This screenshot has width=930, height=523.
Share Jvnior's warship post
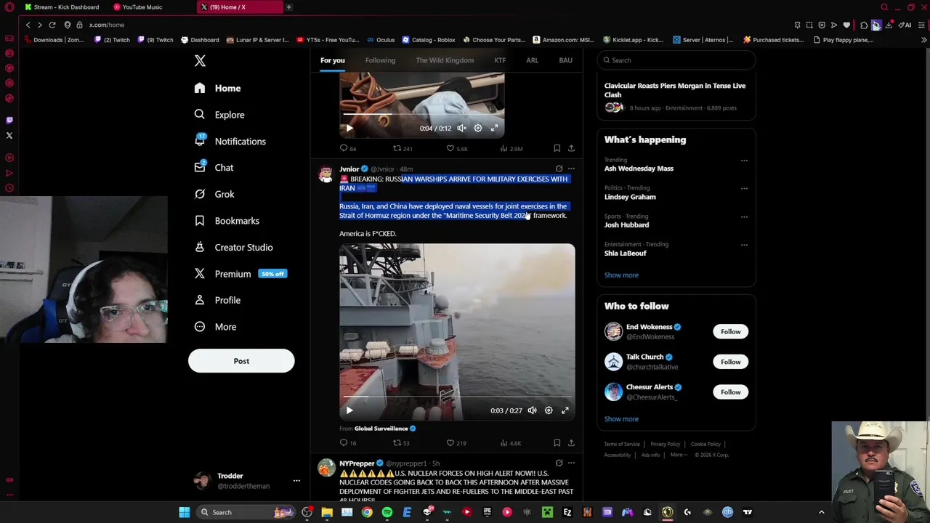click(571, 442)
